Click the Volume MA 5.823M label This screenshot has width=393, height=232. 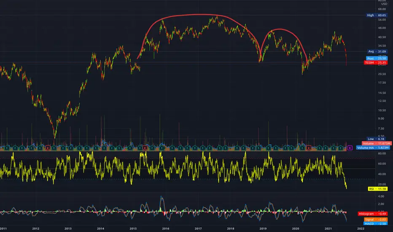click(373, 148)
